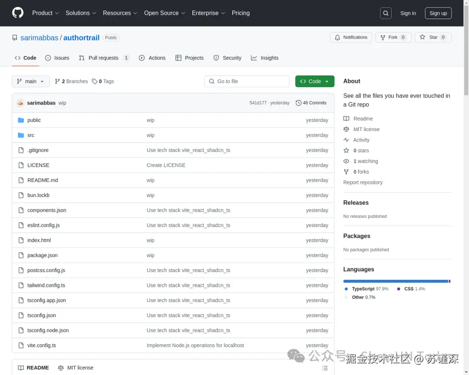469x375 pixels.
Task: Open the sarimabbas owner link
Action: click(x=39, y=38)
